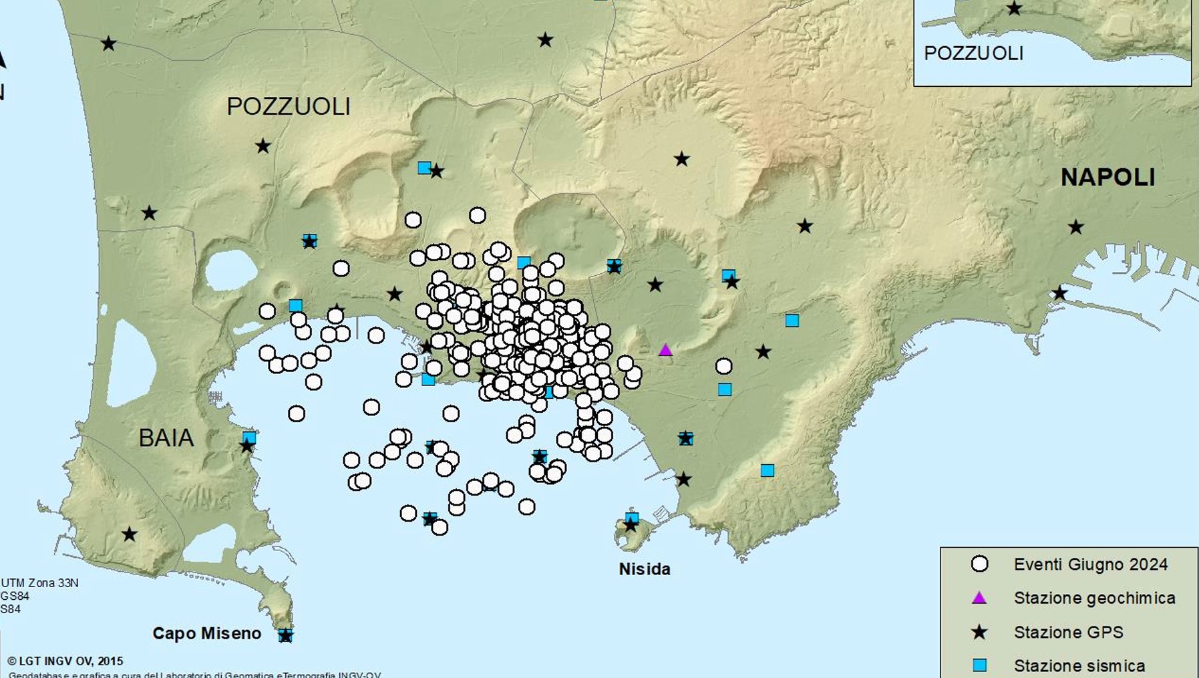Click the large POZZUOLI label on the main map
The height and width of the screenshot is (678, 1199).
(289, 107)
